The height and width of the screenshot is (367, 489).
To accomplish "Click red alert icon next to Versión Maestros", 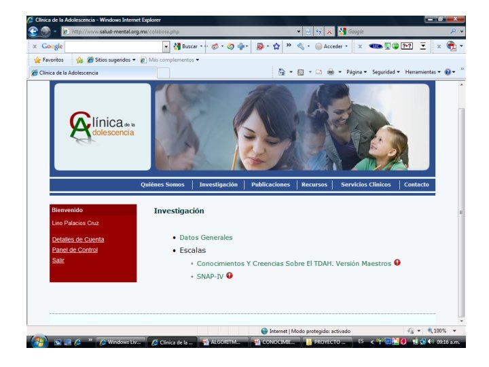I will (x=397, y=262).
